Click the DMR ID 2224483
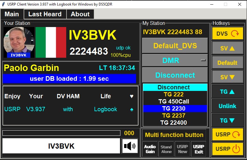The width and height of the screenshot is (247, 160). tap(89, 51)
